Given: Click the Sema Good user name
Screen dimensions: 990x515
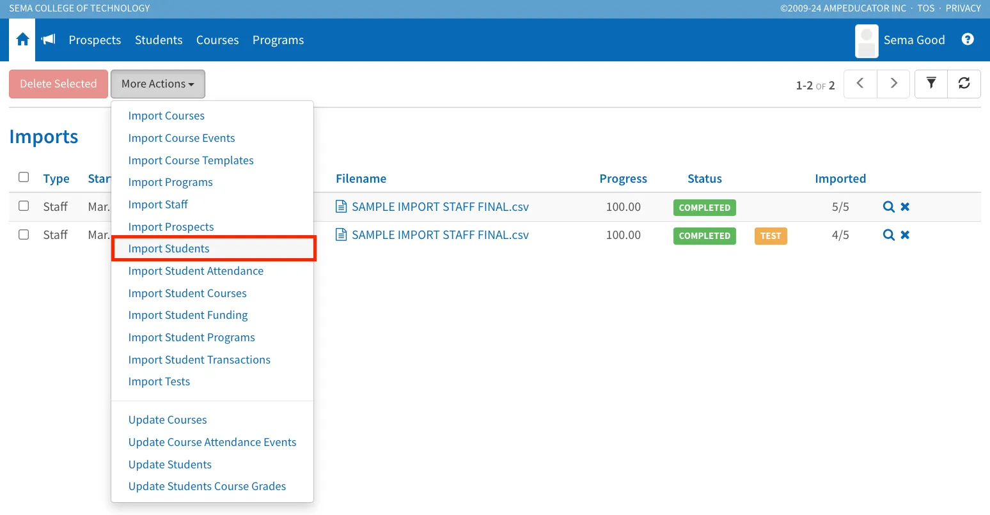Looking at the screenshot, I should click(x=914, y=40).
